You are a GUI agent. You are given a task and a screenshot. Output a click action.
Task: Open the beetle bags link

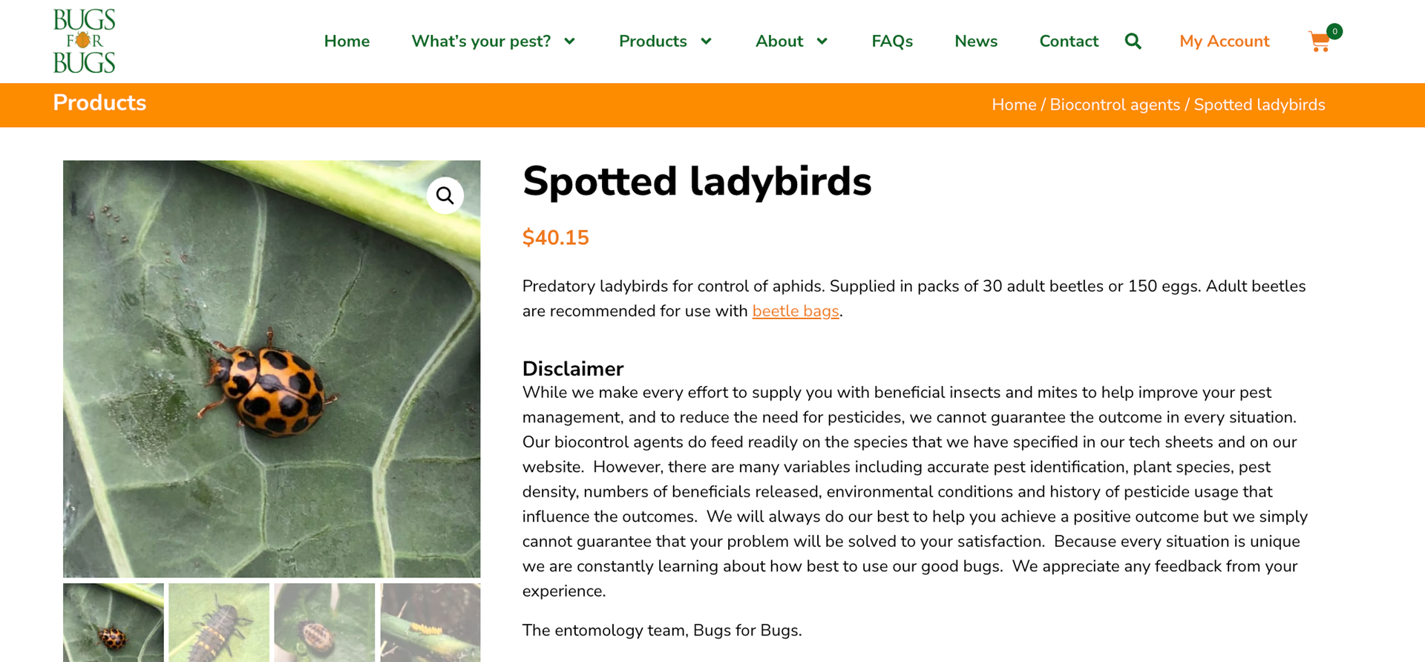click(x=795, y=311)
